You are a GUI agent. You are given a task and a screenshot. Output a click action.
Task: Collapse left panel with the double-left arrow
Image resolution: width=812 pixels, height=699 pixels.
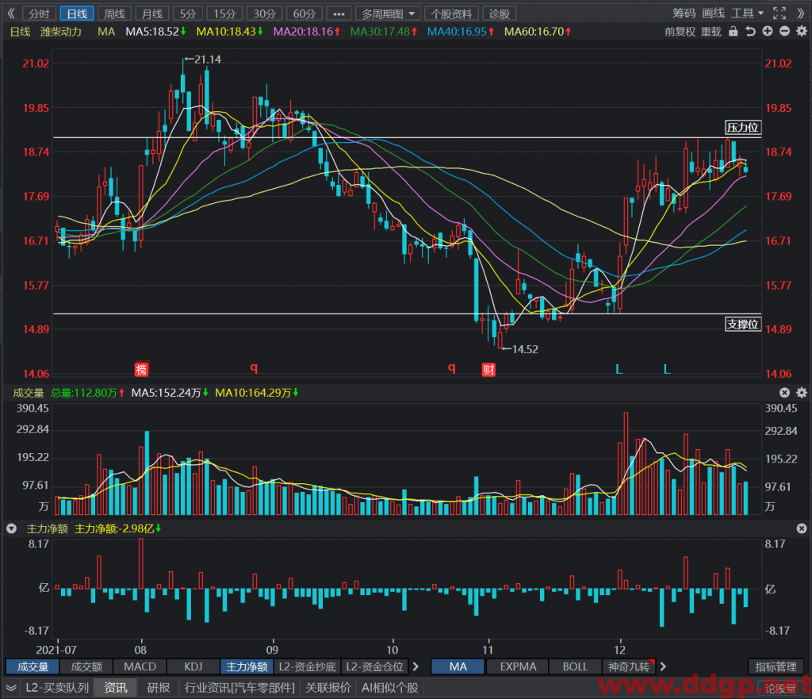(x=11, y=13)
